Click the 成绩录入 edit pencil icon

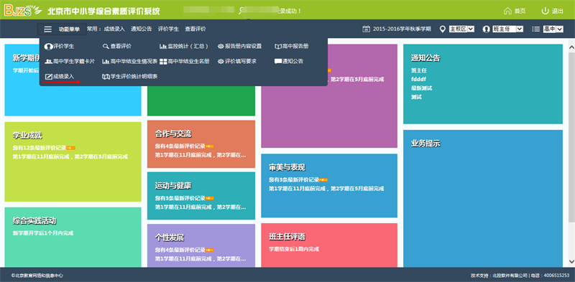coord(48,77)
